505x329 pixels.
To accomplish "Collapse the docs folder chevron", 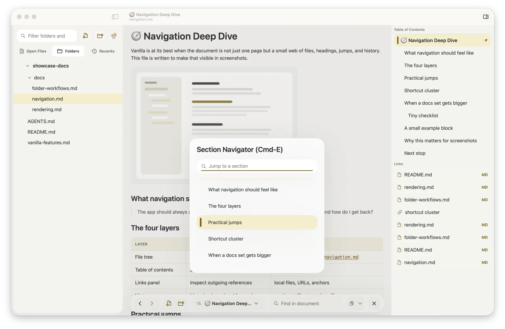I will click(x=29, y=78).
